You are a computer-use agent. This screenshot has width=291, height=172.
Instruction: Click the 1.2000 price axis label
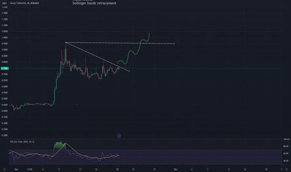tap(5, 13)
